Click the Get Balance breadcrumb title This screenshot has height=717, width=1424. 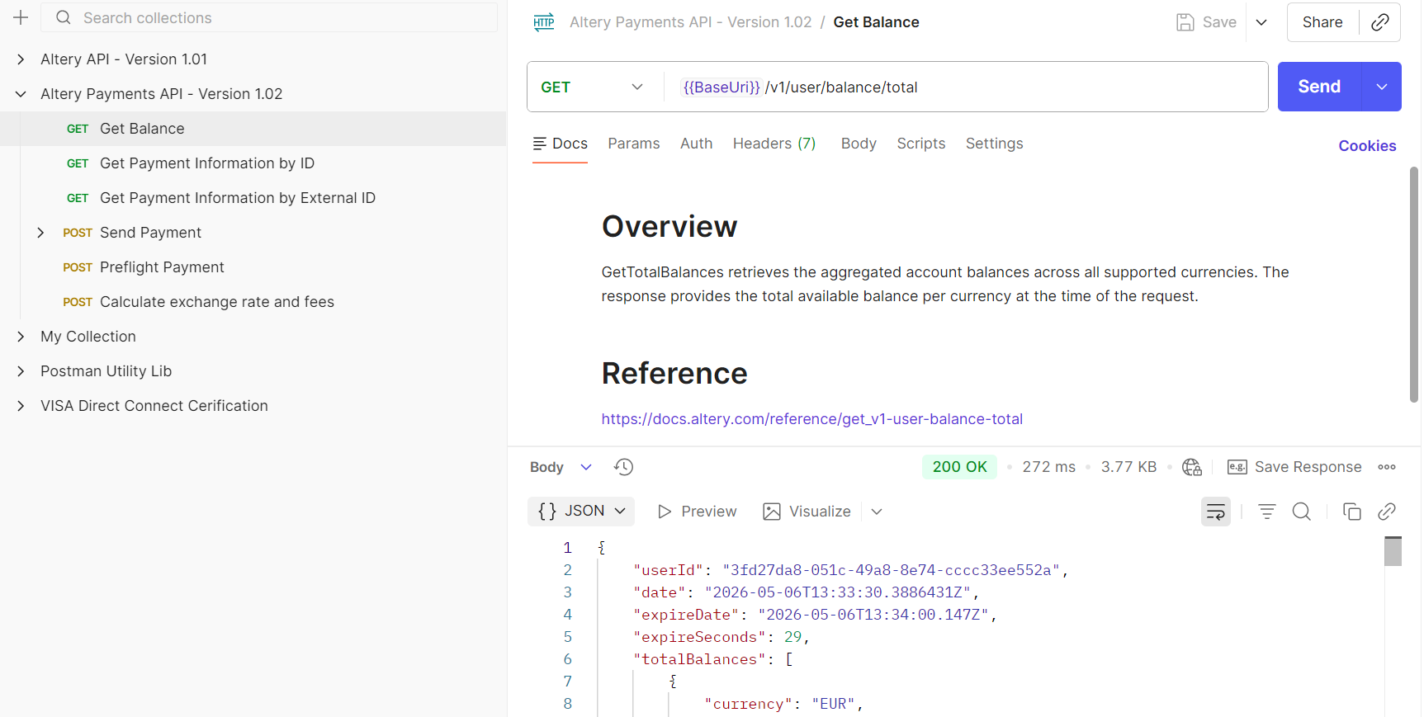pyautogui.click(x=876, y=22)
